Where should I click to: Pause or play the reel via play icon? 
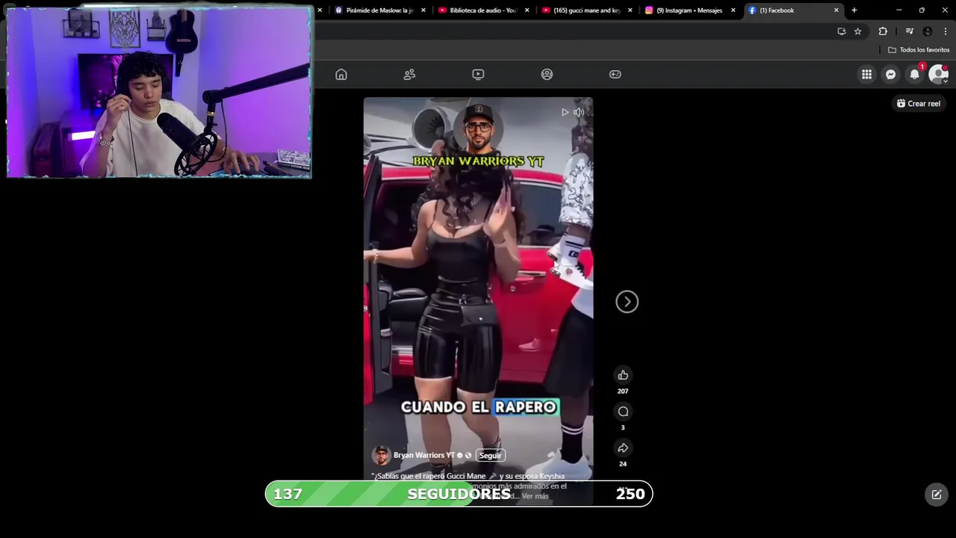[x=565, y=112]
